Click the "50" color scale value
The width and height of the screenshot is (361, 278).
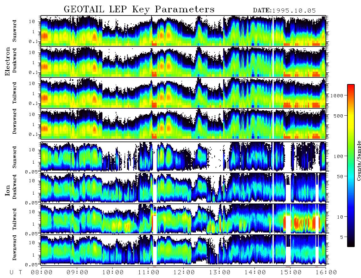(340, 177)
